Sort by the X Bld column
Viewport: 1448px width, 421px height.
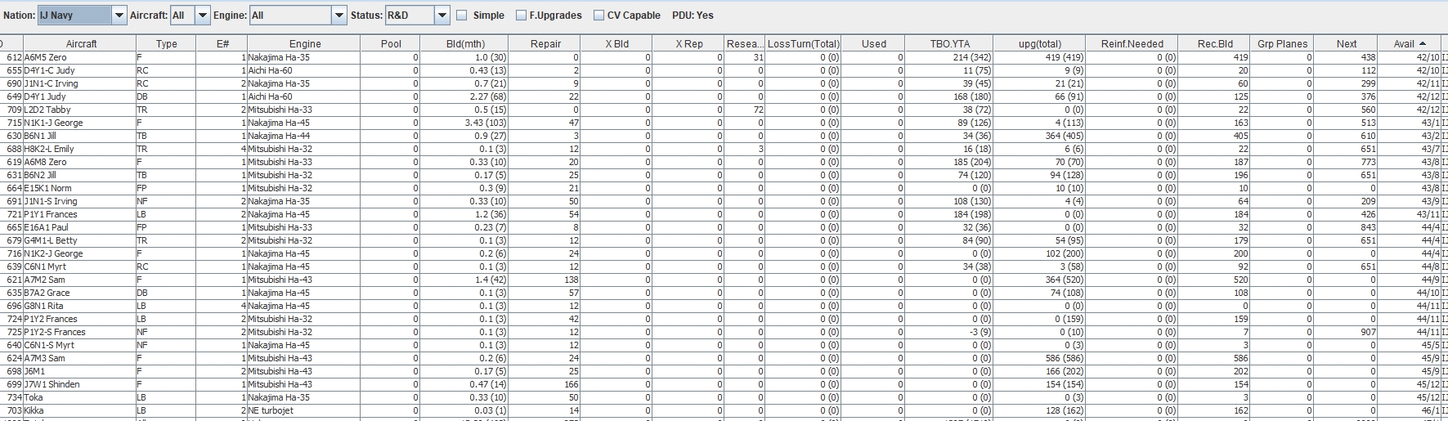tap(616, 43)
